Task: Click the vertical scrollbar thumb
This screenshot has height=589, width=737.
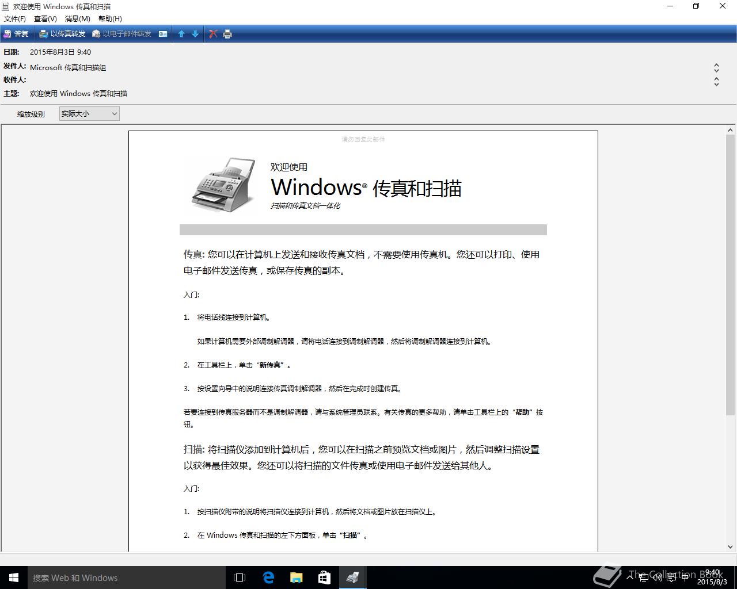Action: coord(730,275)
